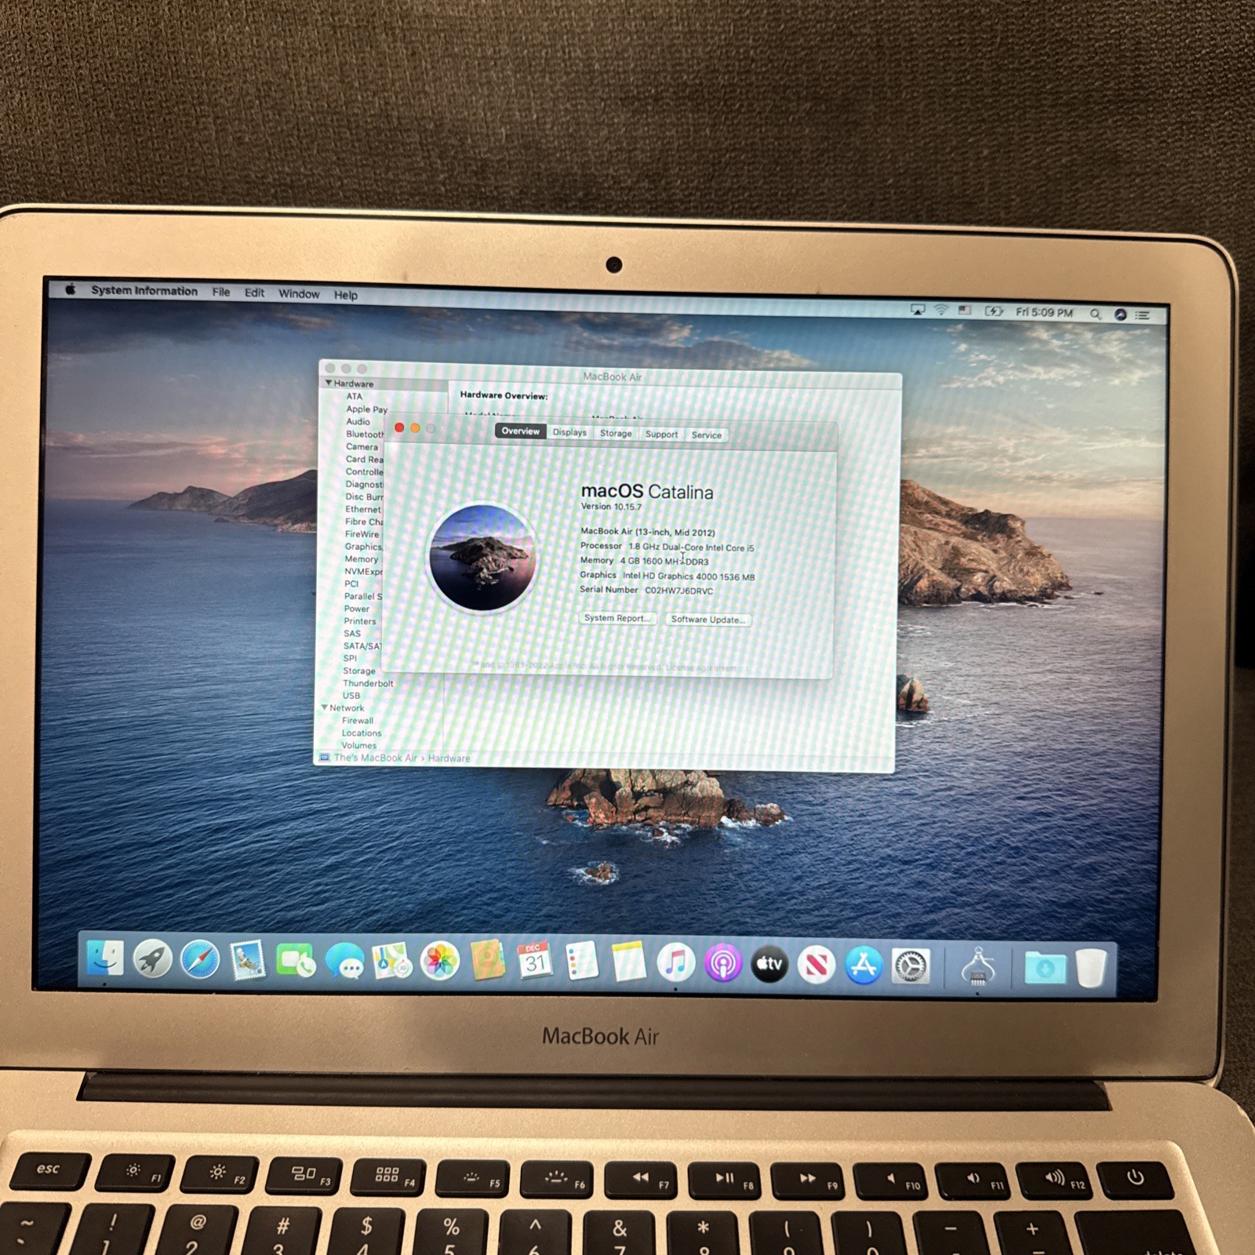Open the Mail stamp icon in Dock

click(248, 961)
